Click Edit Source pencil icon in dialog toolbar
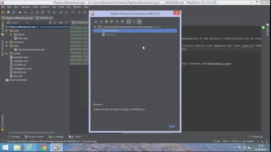Screen dimensions: 271x152 (x=106, y=22)
